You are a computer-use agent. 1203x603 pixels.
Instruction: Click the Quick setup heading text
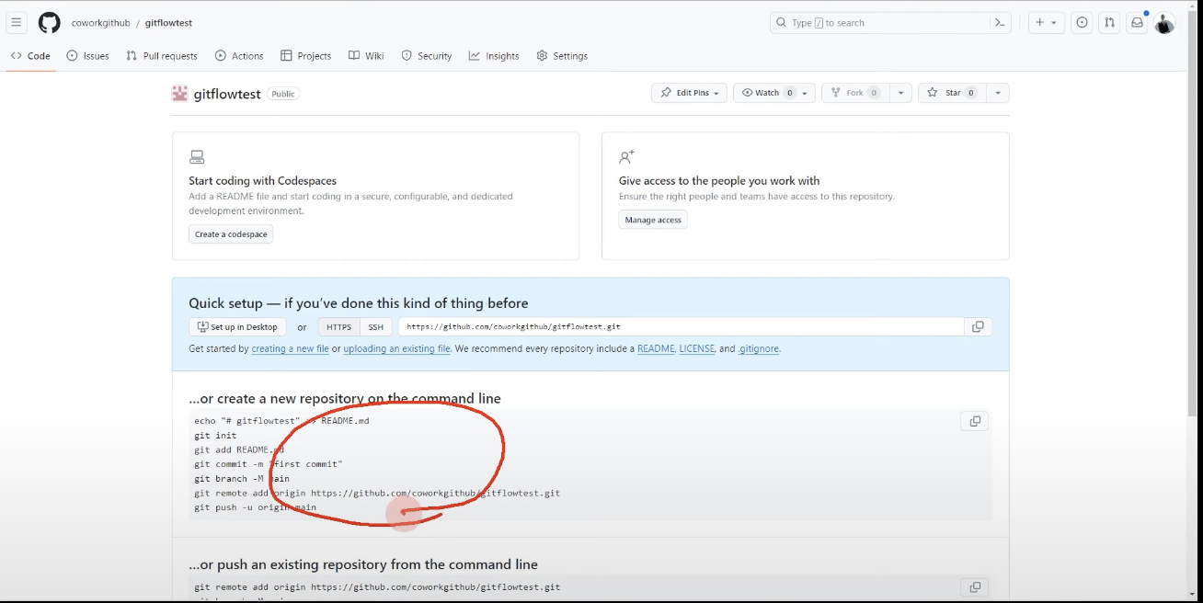point(359,303)
